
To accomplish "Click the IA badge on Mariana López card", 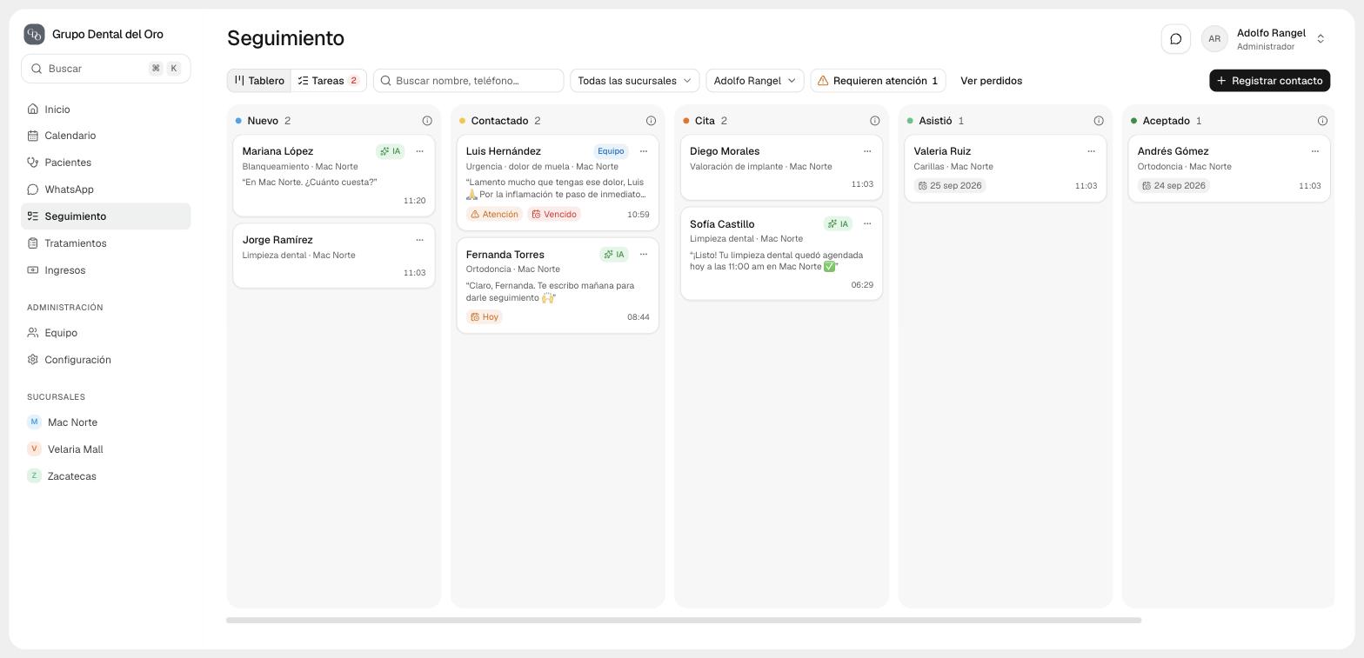I will tap(391, 151).
